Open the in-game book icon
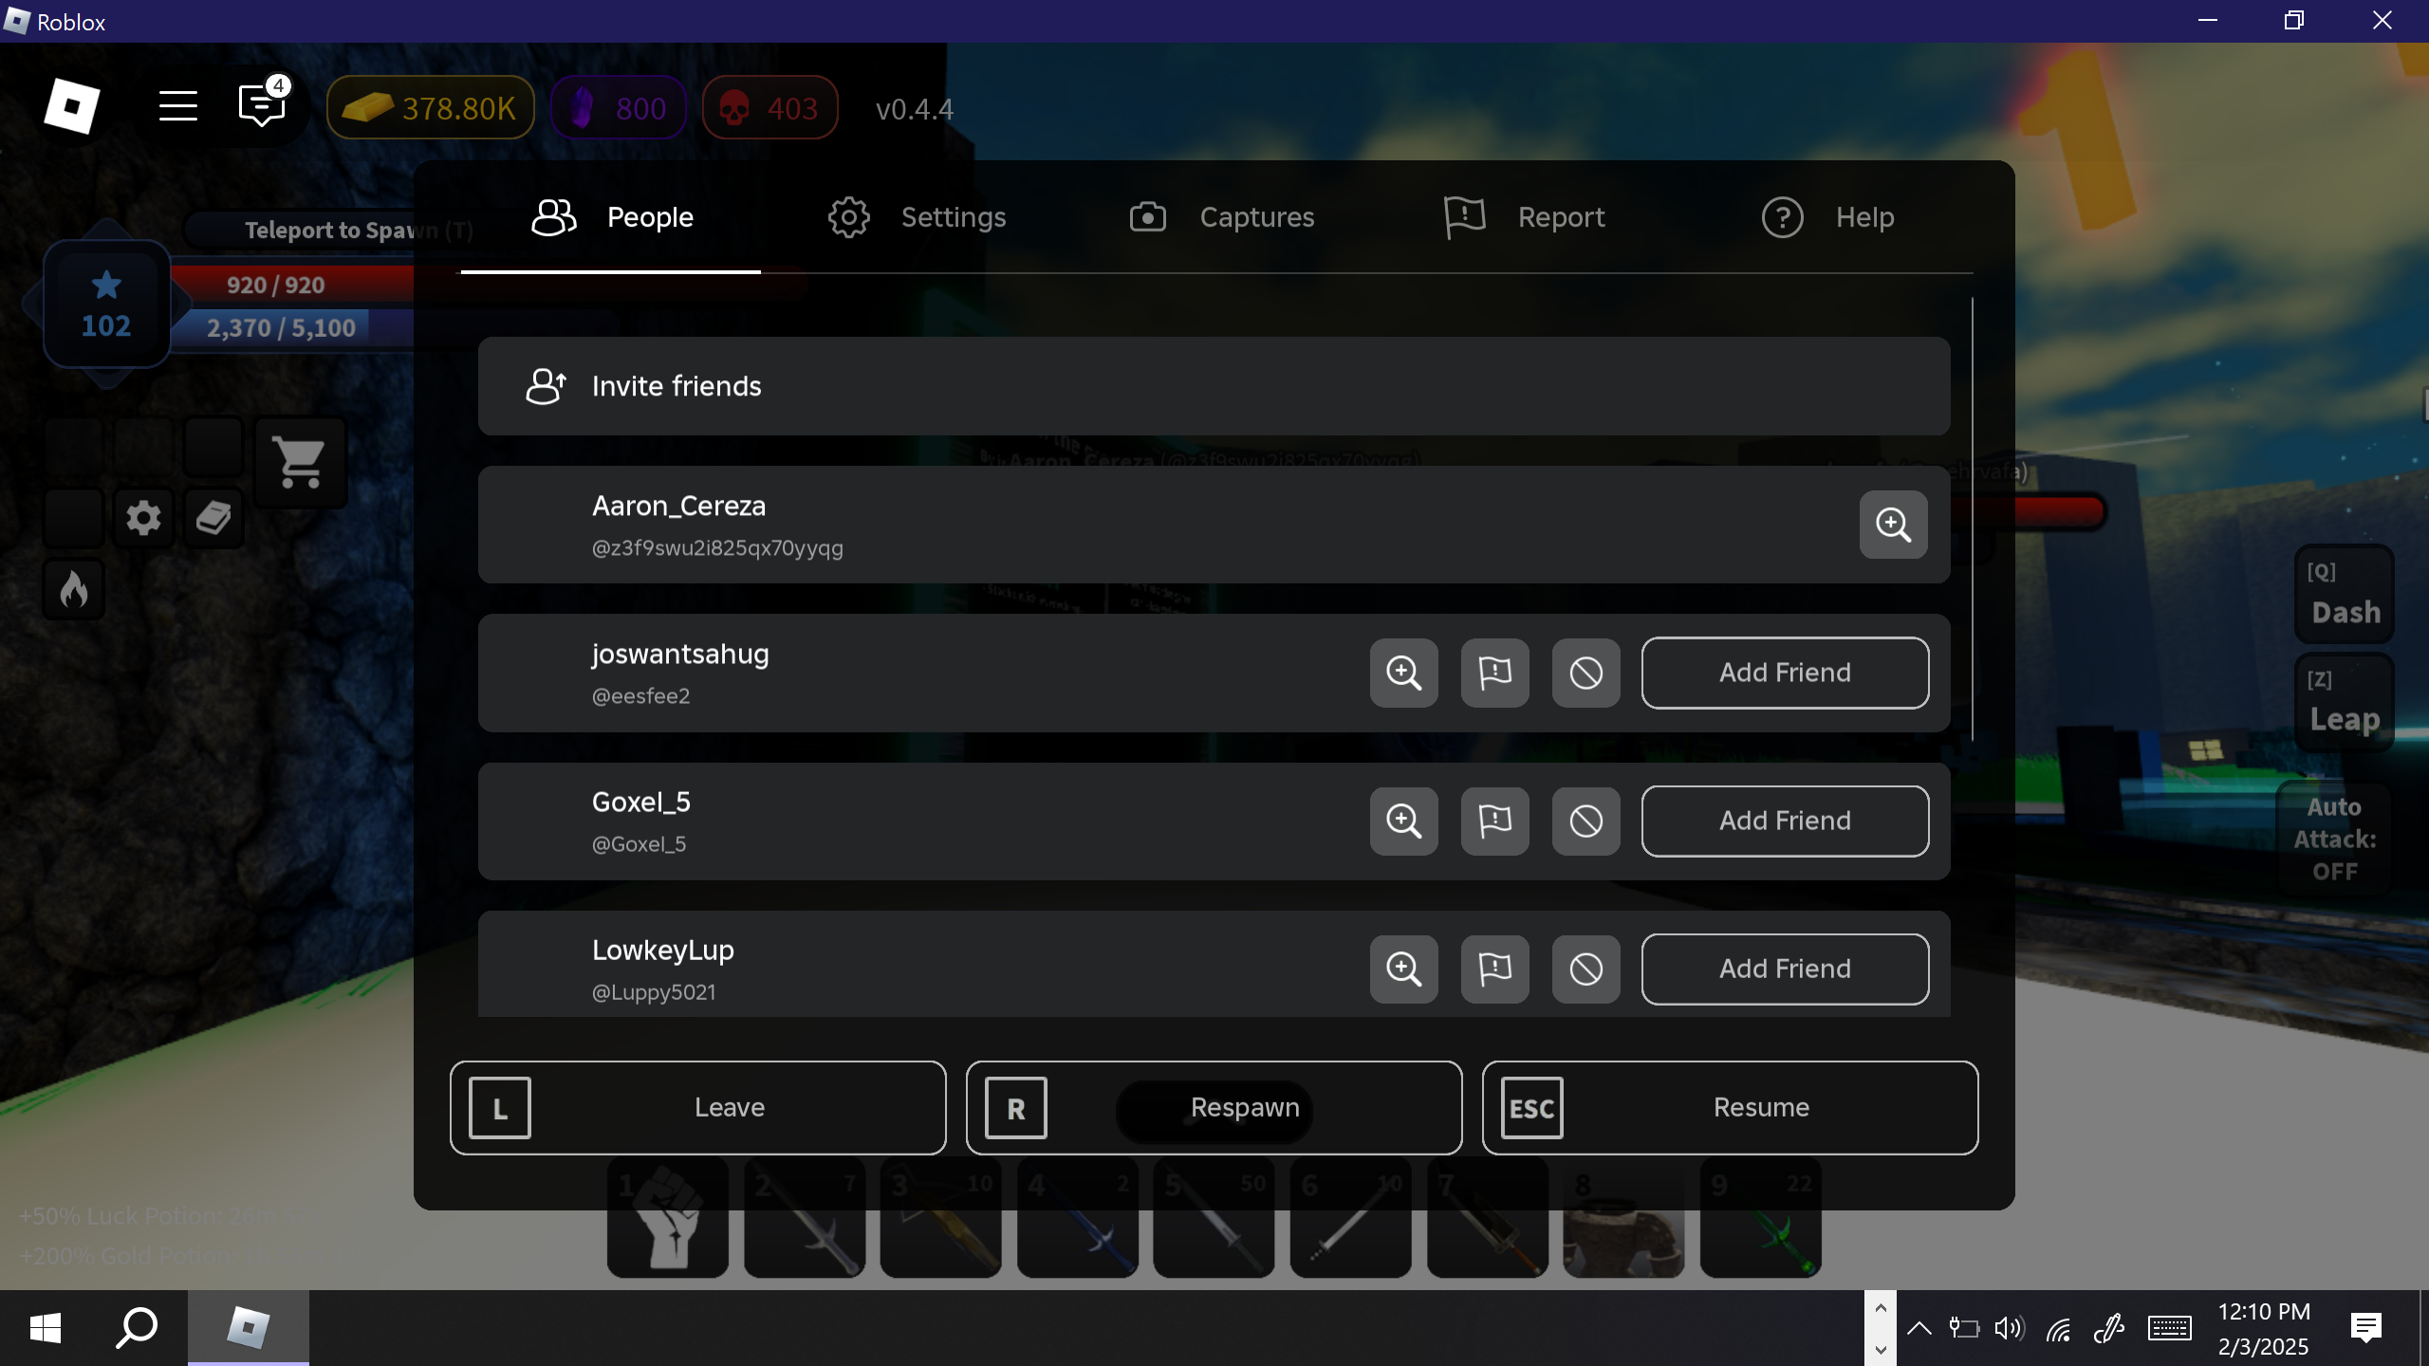 [x=213, y=518]
